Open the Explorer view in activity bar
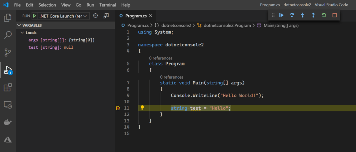 point(8,18)
